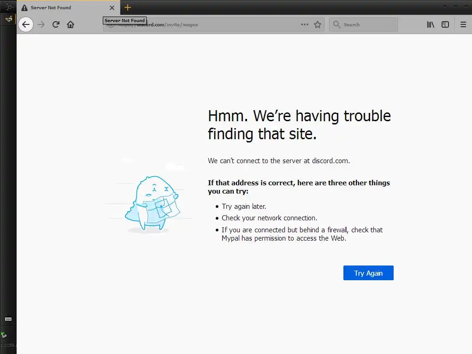Click the "Hmm. We're having trouble" heading

(x=299, y=125)
